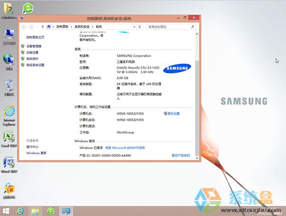286x216 pixels.
Task: Expand the breadcrumb arrow after 系统和安全
Action: coord(92,27)
